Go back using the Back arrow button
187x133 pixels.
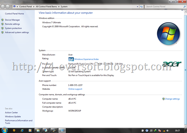point(3,7)
